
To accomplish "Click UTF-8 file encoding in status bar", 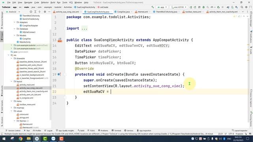I will click(231, 134).
